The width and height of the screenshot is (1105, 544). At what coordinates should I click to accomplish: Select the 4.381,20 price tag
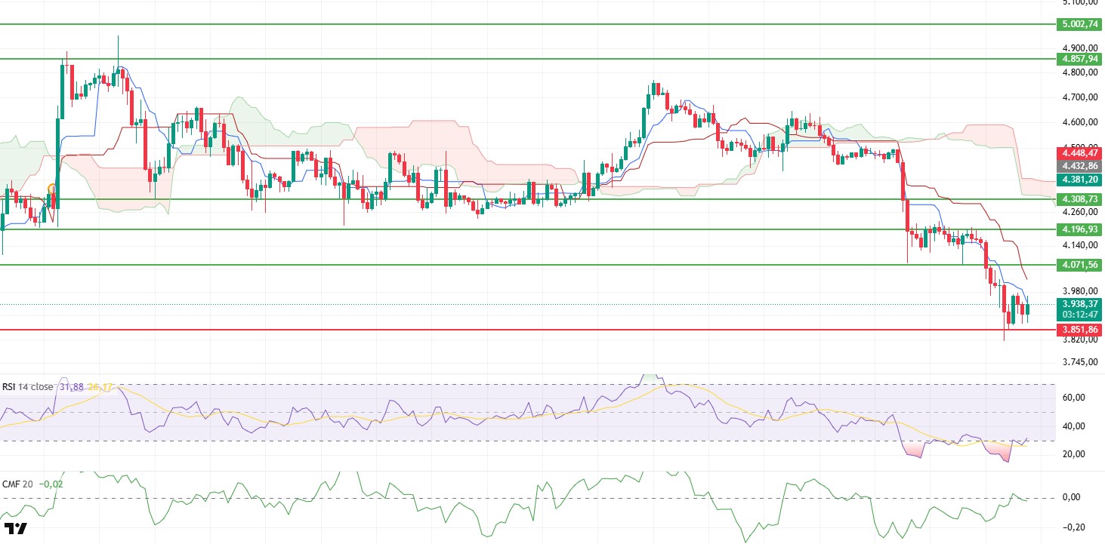click(x=1080, y=180)
